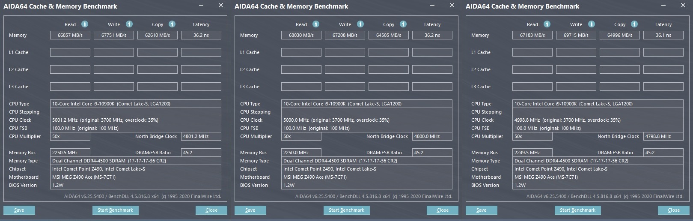Click Memory Bus 2249.5 MHz value
This screenshot has width=693, height=222.
click(x=532, y=153)
